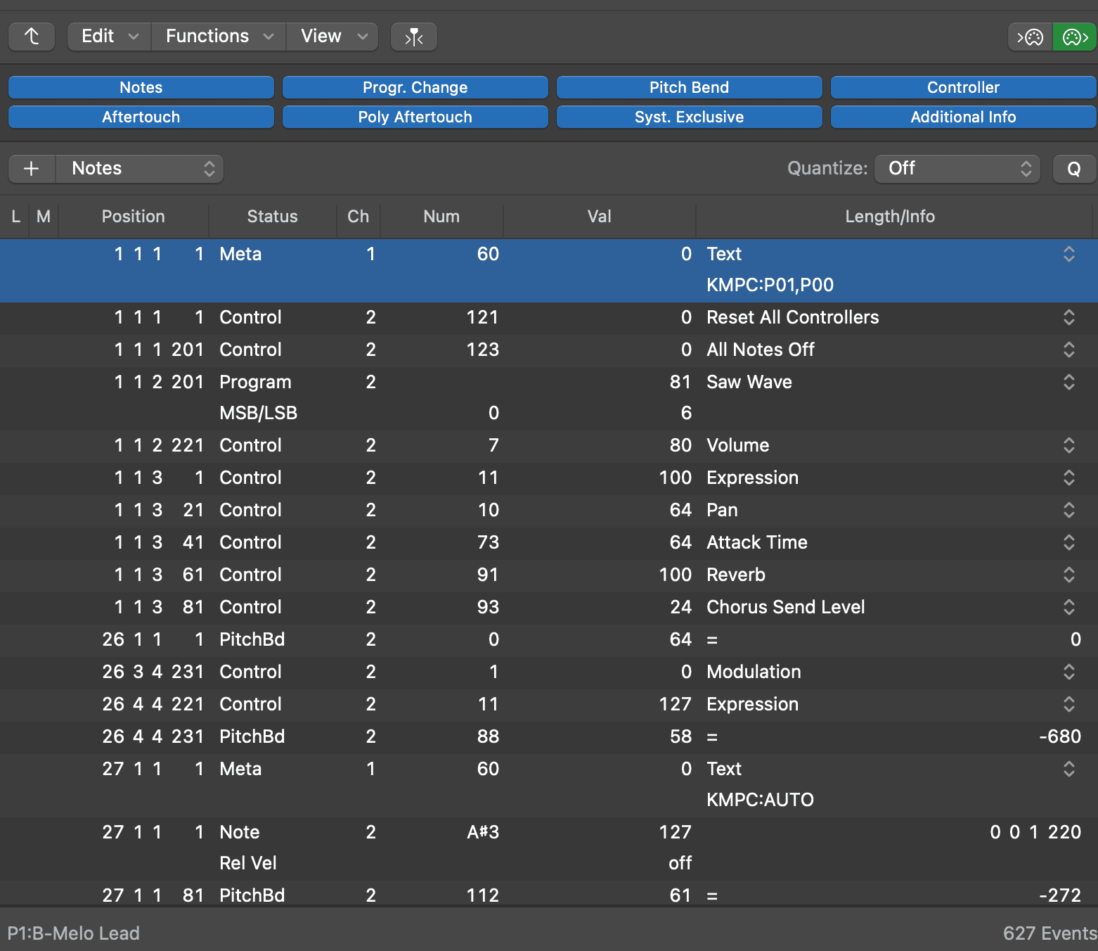
Task: Toggle the green MIDI Out button
Action: (x=1075, y=37)
